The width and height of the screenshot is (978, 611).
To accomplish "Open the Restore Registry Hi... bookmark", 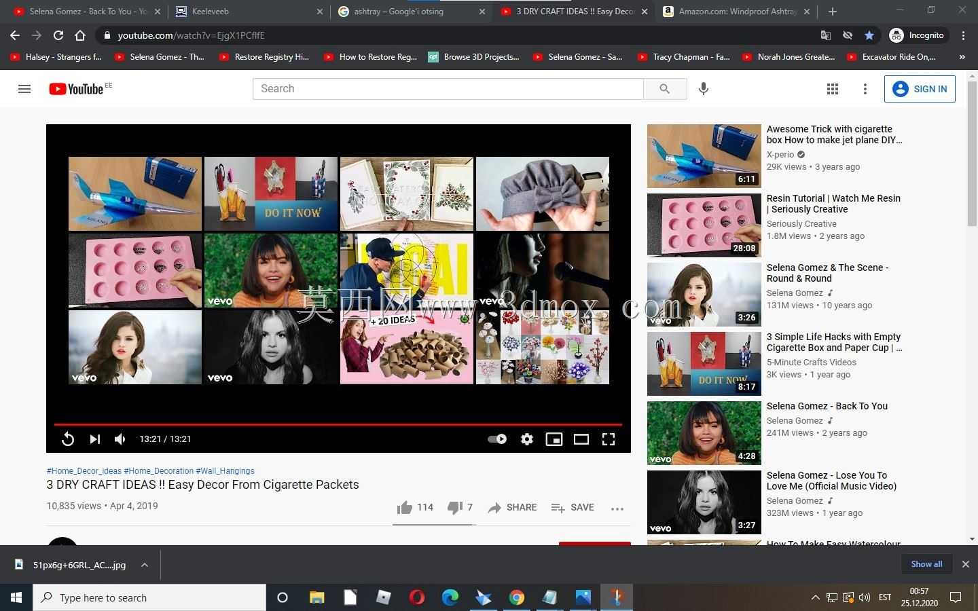I will point(264,57).
